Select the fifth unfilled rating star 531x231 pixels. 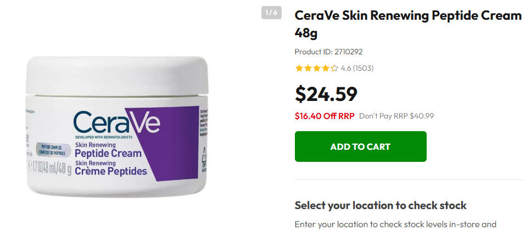334,69
